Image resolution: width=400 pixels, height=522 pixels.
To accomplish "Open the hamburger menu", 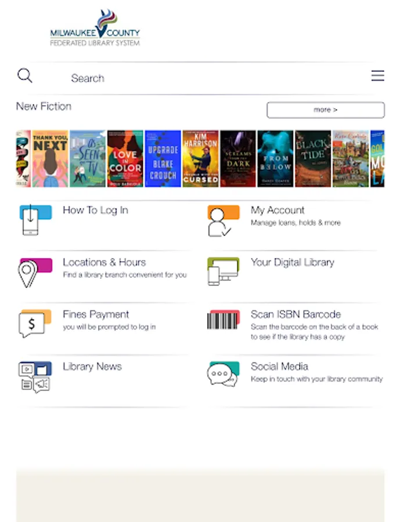I will pyautogui.click(x=378, y=75).
